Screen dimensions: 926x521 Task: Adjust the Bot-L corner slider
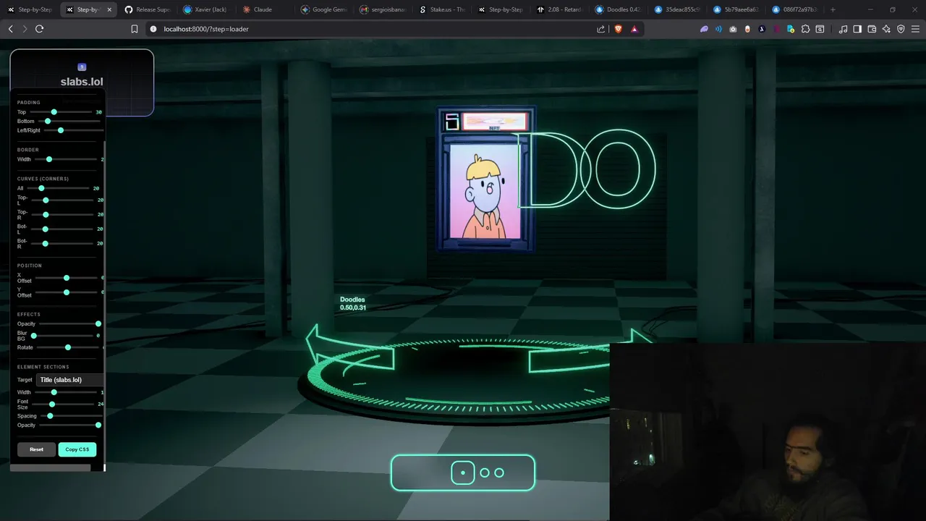tap(64, 229)
